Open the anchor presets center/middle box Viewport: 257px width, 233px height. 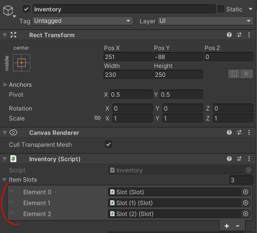pyautogui.click(x=21, y=63)
